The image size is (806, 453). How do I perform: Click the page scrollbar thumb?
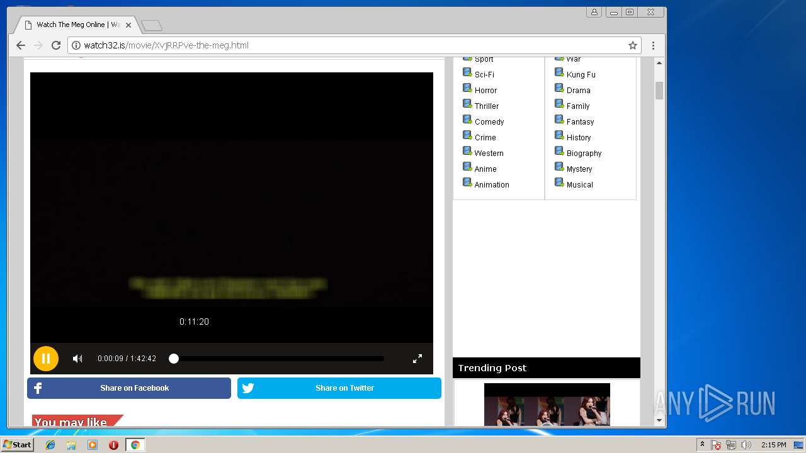pyautogui.click(x=659, y=91)
